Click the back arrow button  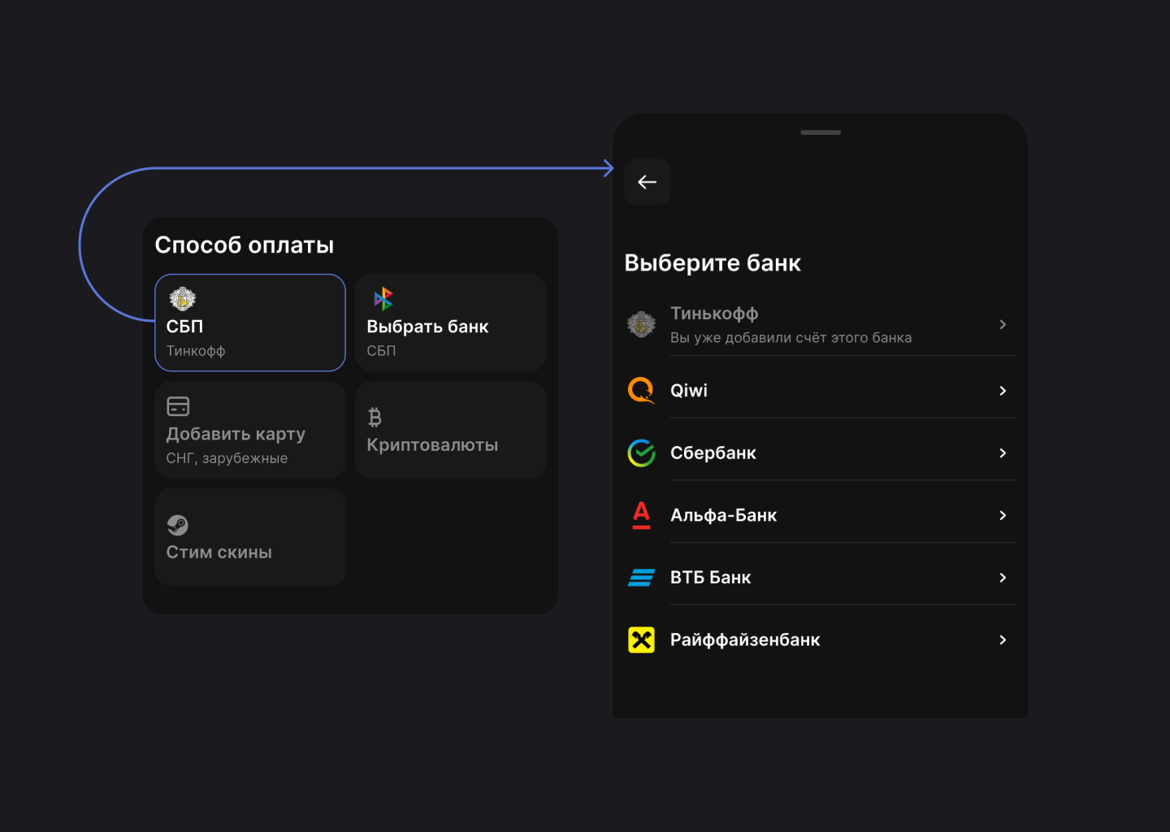pos(647,182)
